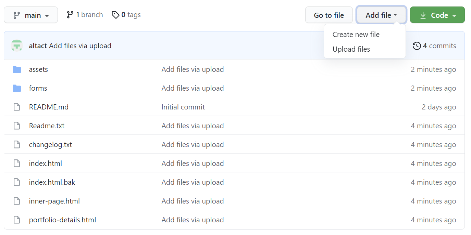Open commit message in Readme.txt row
The image size is (471, 235).
[193, 126]
